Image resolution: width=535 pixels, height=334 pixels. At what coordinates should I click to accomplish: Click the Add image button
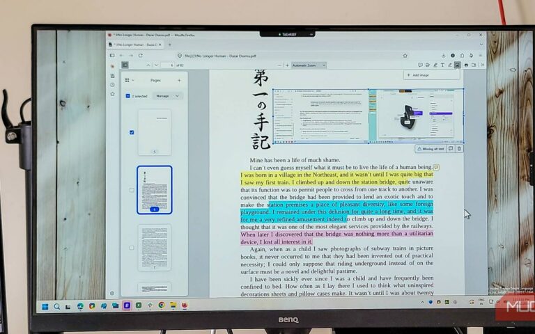(432, 75)
